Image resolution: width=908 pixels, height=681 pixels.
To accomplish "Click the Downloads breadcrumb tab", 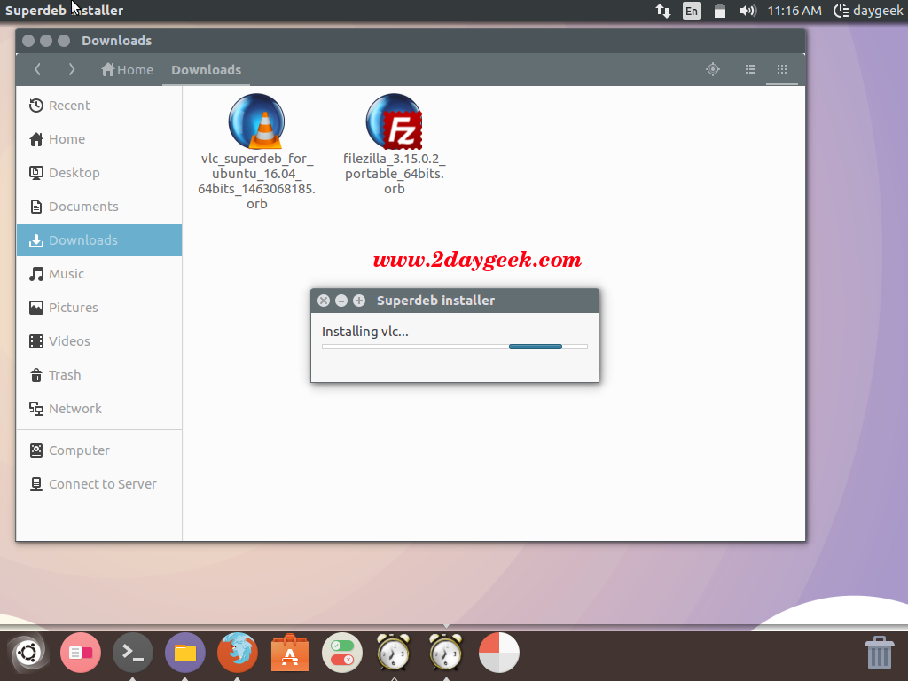I will click(206, 69).
